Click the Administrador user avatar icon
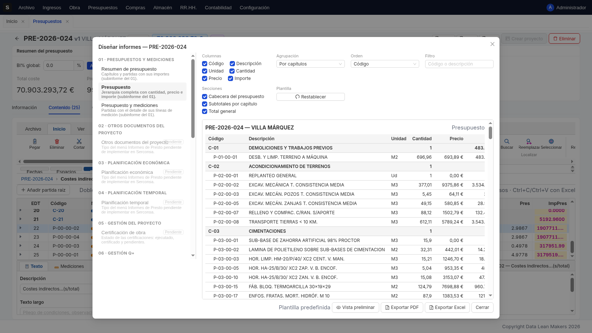 [x=550, y=7]
